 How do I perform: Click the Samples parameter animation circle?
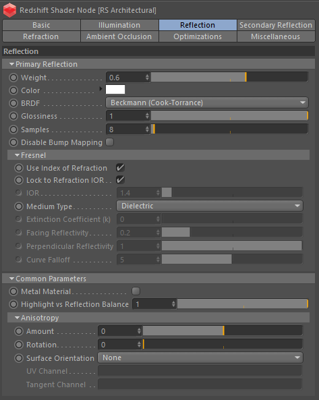pyautogui.click(x=13, y=130)
